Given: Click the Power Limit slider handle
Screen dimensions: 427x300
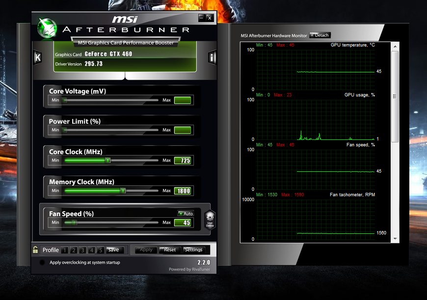Looking at the screenshot, I should coord(64,130).
